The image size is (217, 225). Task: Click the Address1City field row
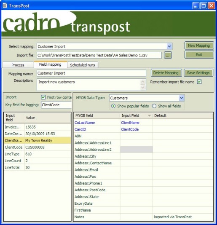coord(143,156)
